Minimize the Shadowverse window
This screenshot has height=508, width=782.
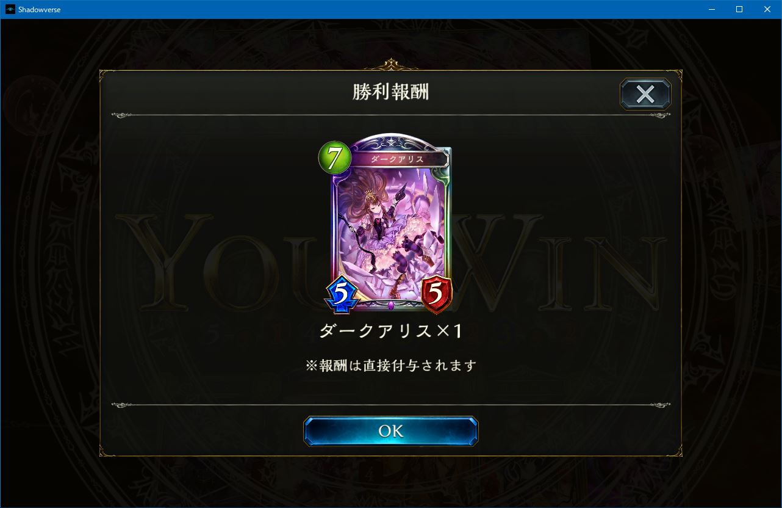711,9
